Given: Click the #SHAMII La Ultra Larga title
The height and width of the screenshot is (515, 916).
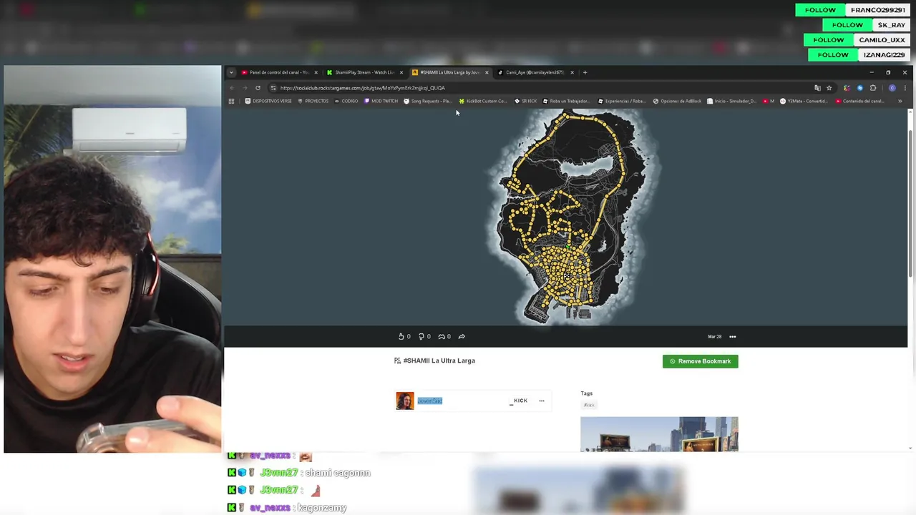Looking at the screenshot, I should (x=439, y=360).
